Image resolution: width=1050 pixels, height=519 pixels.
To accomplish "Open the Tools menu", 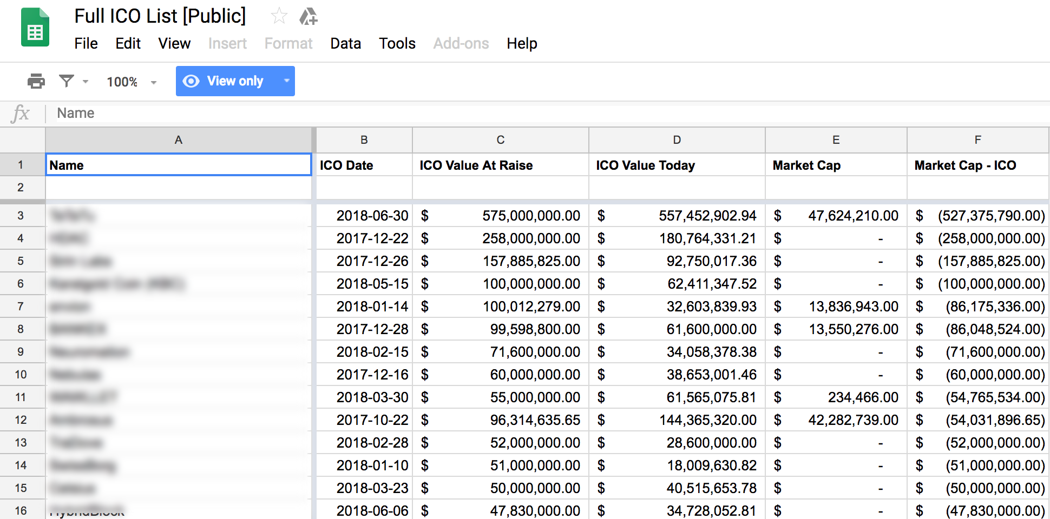I will [x=397, y=43].
